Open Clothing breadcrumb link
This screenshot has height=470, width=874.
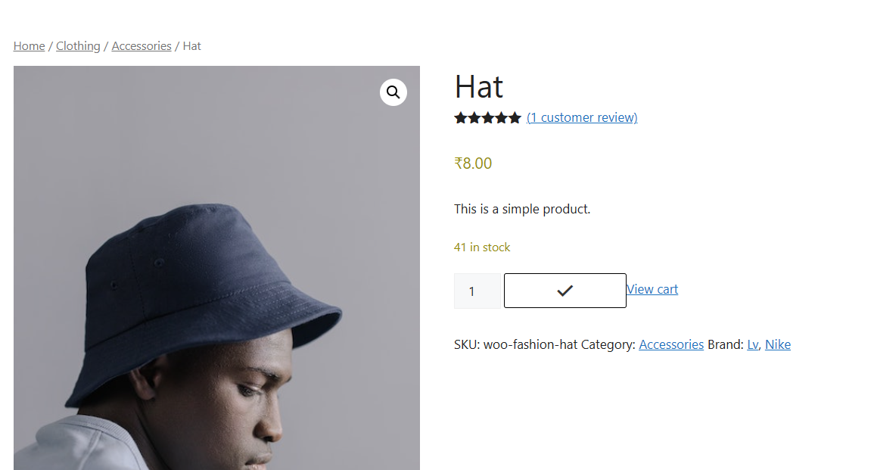click(78, 46)
